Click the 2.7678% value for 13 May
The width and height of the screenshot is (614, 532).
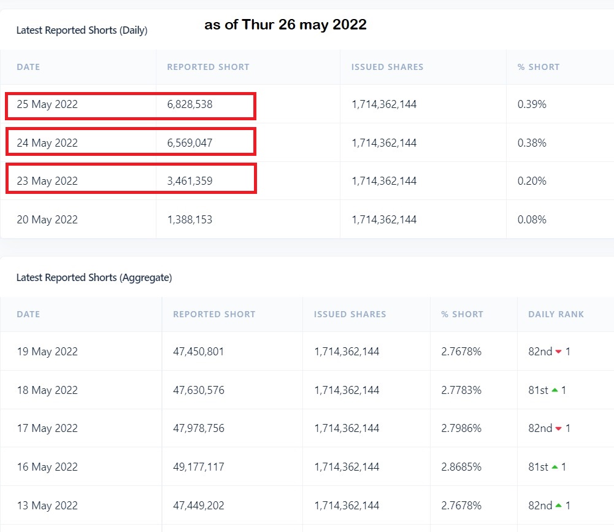point(461,506)
